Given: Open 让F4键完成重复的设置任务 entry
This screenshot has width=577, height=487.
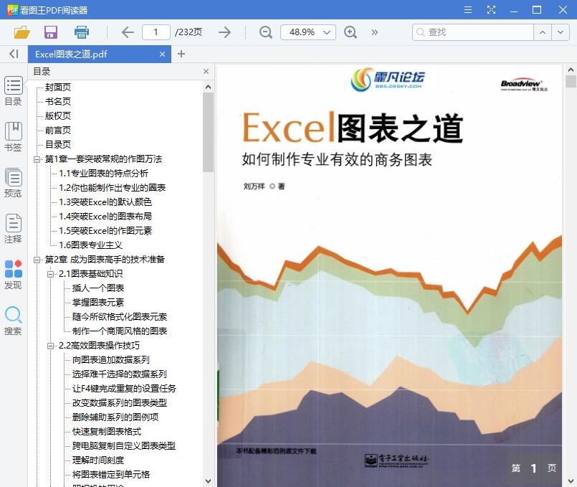Looking at the screenshot, I should (x=125, y=389).
